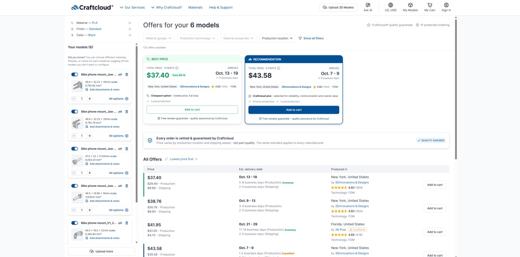This screenshot has height=257, width=520.
Task: Open All options for the 8,792.82 mm³ model
Action: point(119,99)
